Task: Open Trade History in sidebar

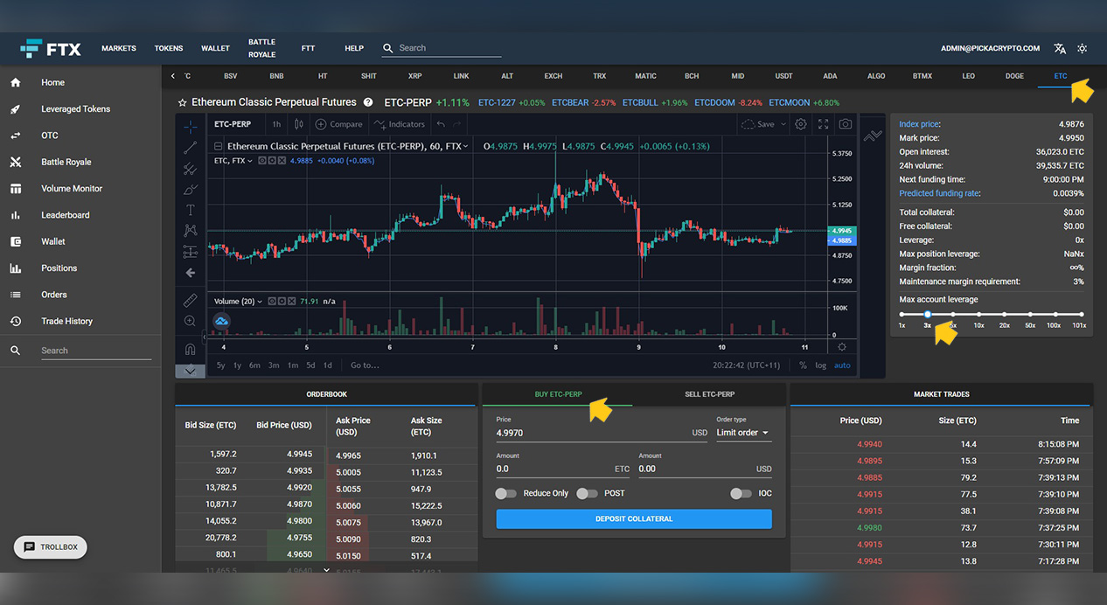Action: click(66, 321)
